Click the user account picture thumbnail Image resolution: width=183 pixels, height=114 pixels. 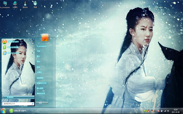coord(45,38)
